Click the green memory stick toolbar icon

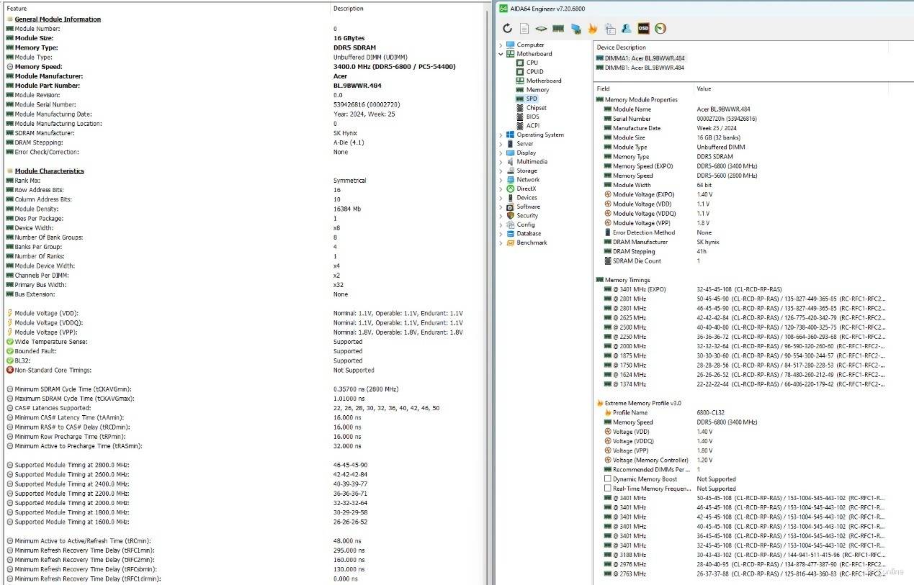point(558,29)
